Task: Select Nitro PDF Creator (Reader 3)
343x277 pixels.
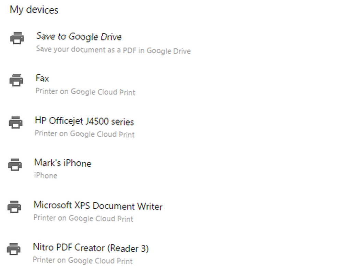Action: (91, 248)
